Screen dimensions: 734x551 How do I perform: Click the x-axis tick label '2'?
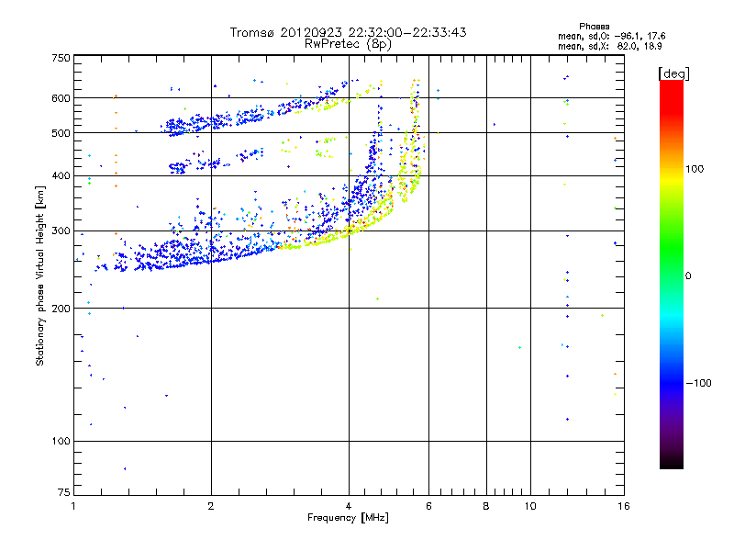211,506
